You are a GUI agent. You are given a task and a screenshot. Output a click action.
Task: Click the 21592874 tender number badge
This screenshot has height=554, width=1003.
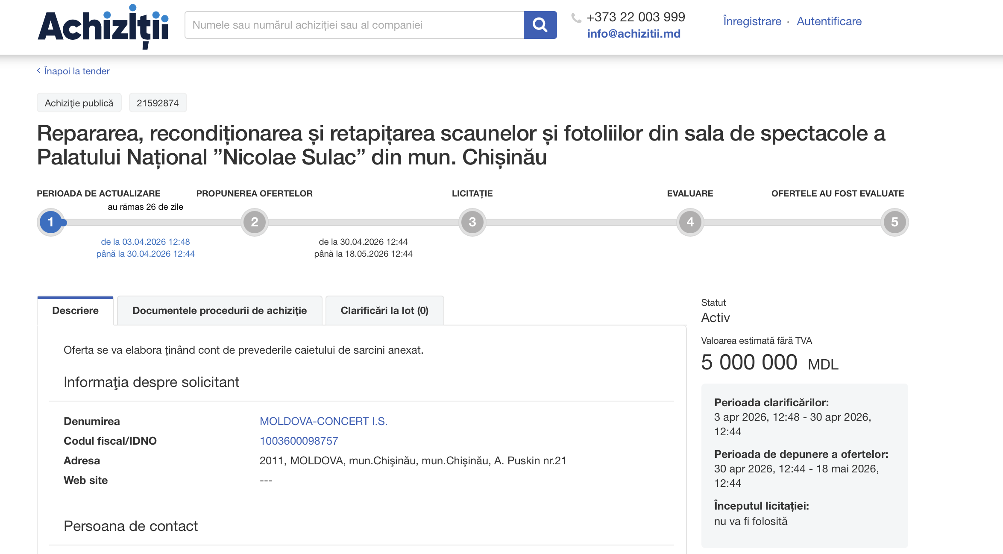(158, 103)
